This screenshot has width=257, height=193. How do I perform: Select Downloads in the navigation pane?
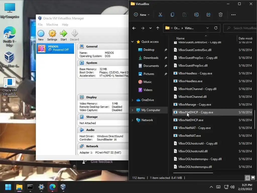tap(151, 58)
